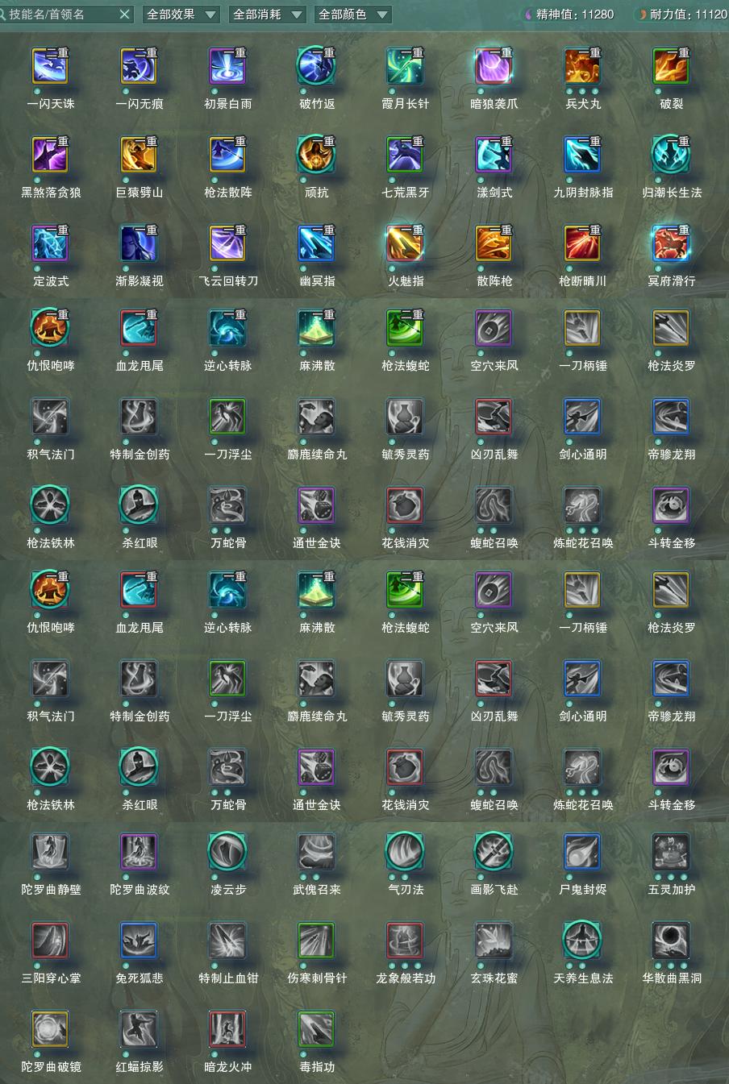The width and height of the screenshot is (729, 1084).
Task: Choose the 暗狼袭爪 skill icon
Action: click(494, 67)
